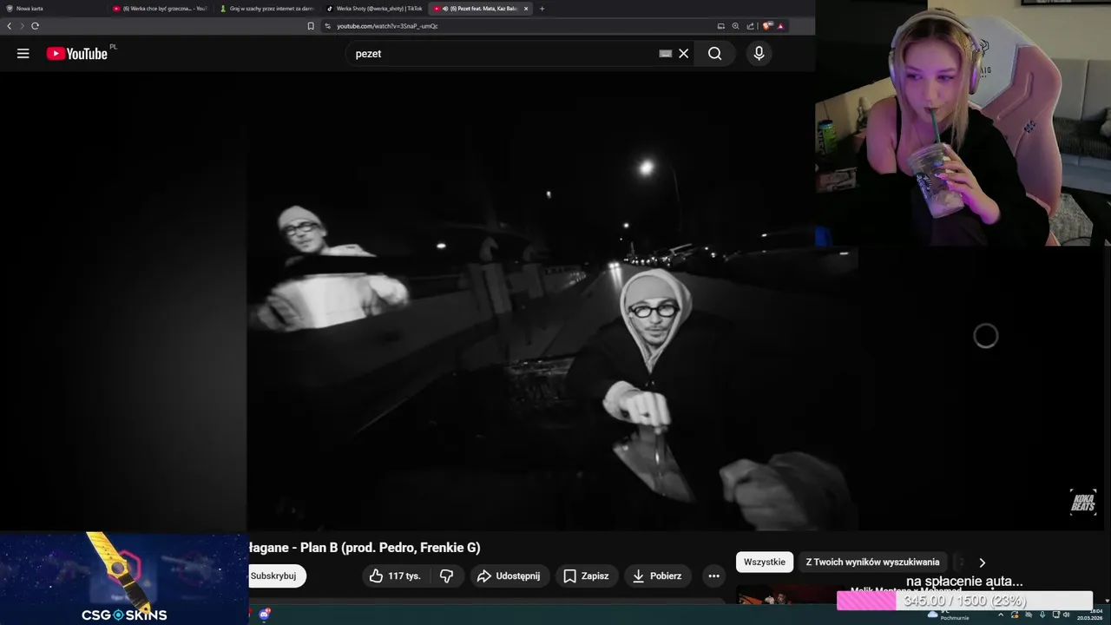Bookmark this page via bookmark icon
The image size is (1111, 625).
point(311,26)
